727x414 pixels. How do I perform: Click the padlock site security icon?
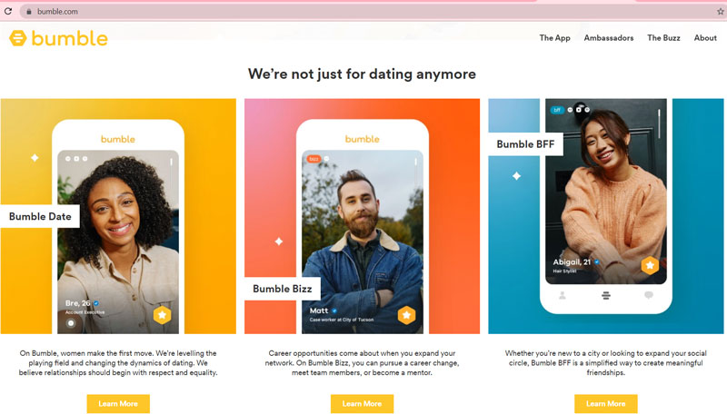point(29,12)
